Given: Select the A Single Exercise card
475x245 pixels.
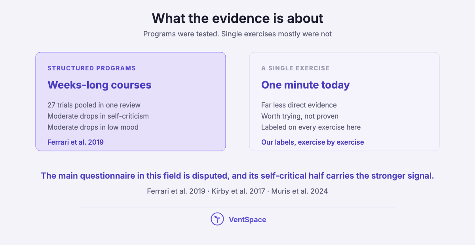Looking at the screenshot, I should click(344, 102).
